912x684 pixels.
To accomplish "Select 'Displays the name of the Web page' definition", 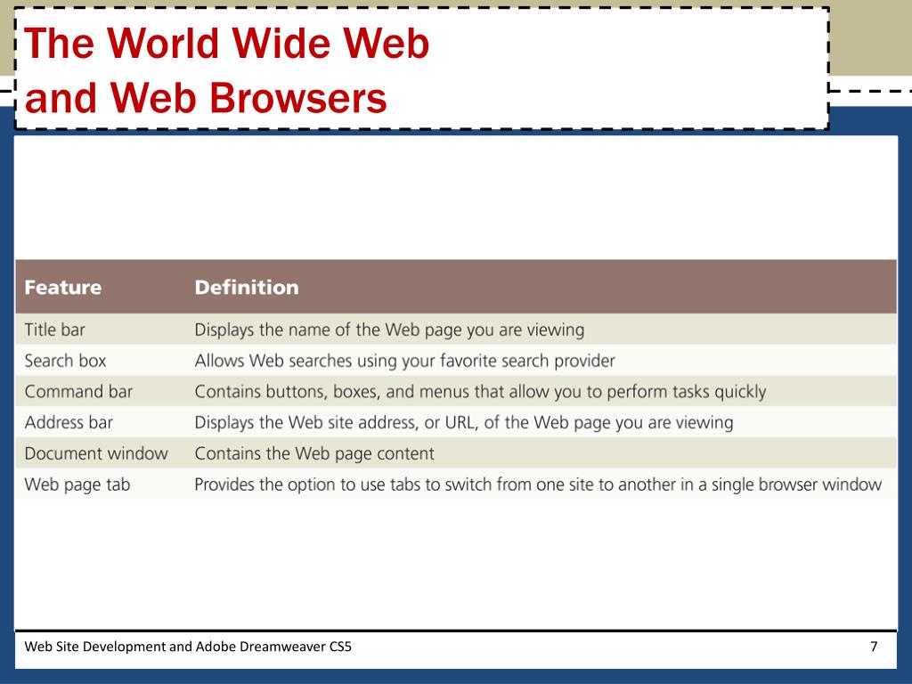I will (x=389, y=330).
